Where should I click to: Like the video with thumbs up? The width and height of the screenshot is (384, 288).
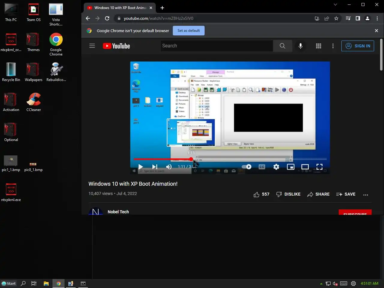pos(261,194)
